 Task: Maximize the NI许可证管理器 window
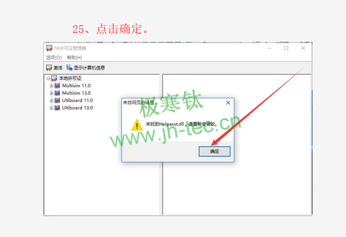[x=286, y=48]
